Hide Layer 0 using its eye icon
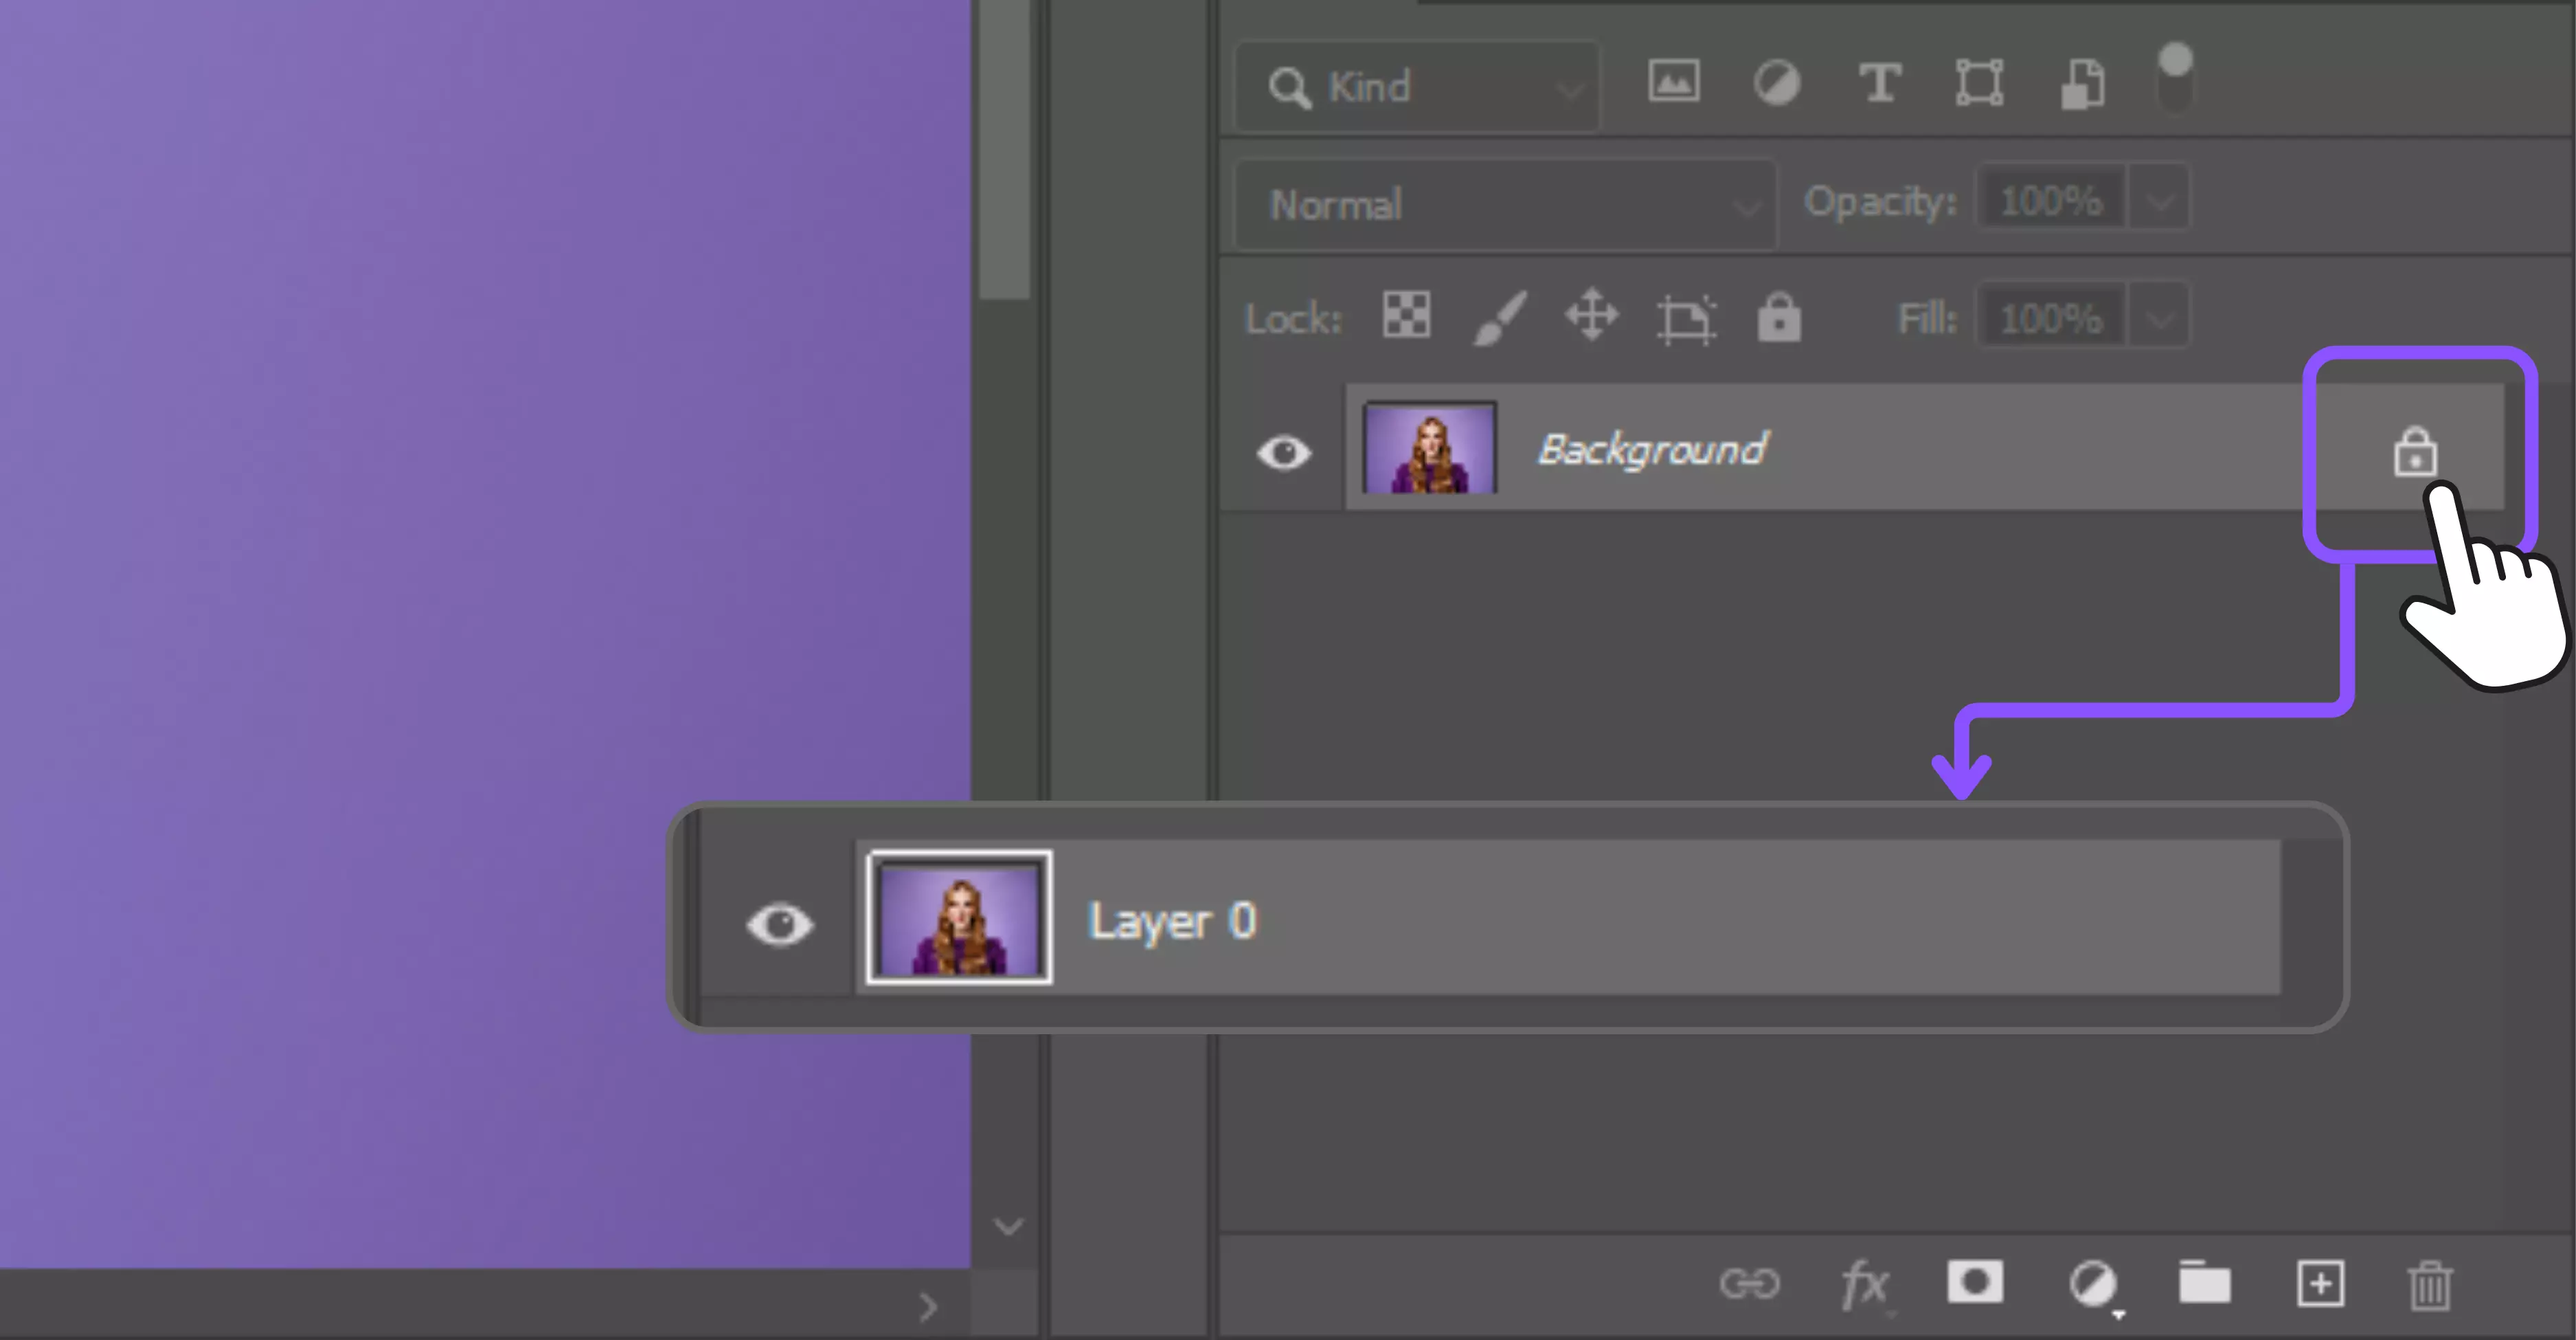 (780, 924)
